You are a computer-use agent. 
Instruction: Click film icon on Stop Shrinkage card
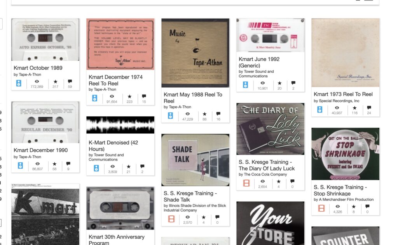point(321,208)
